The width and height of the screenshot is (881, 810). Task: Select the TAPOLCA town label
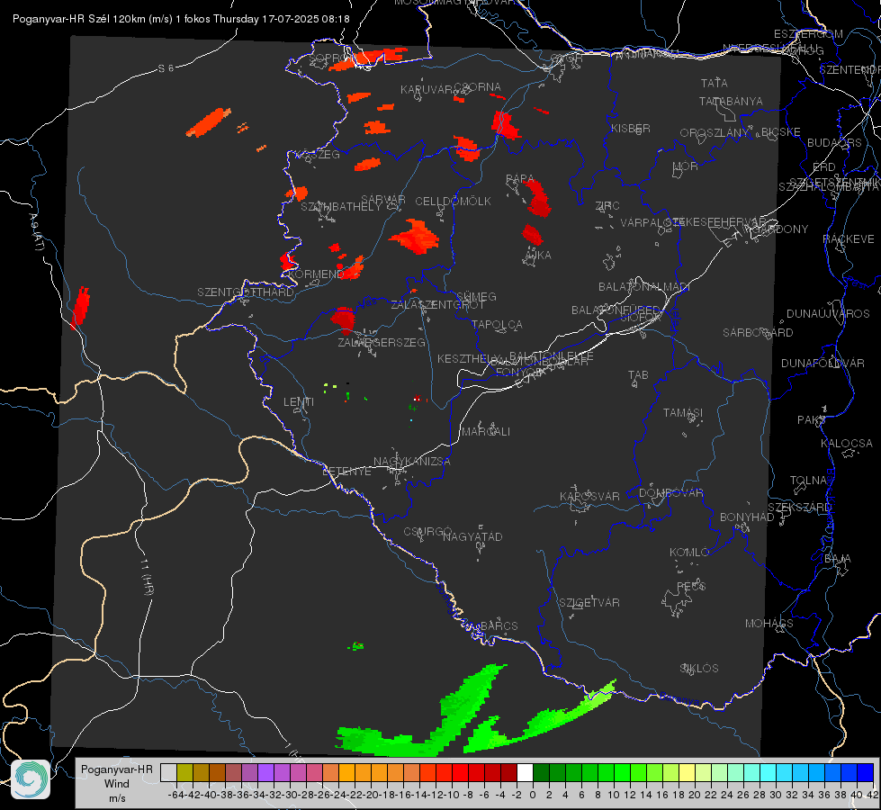(x=497, y=324)
